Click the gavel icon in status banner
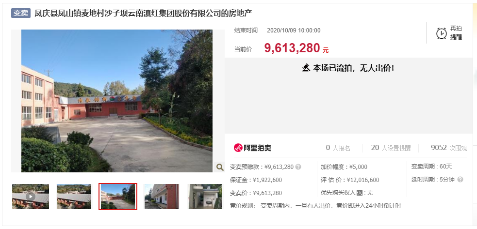477x229 pixels. tap(306, 67)
